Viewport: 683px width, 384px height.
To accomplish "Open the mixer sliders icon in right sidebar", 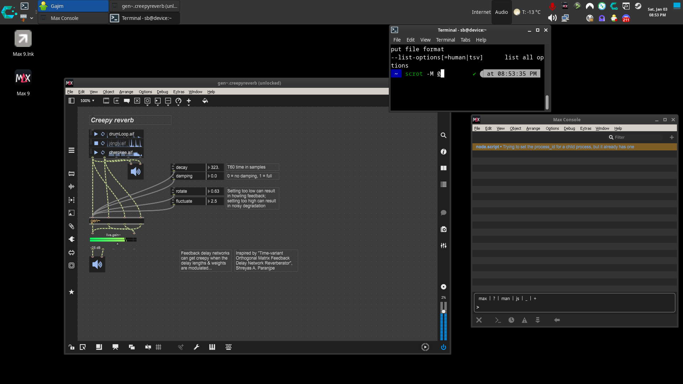I will (444, 246).
